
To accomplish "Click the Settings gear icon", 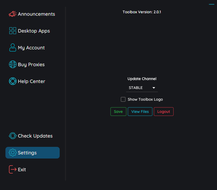I will pyautogui.click(x=12, y=153).
